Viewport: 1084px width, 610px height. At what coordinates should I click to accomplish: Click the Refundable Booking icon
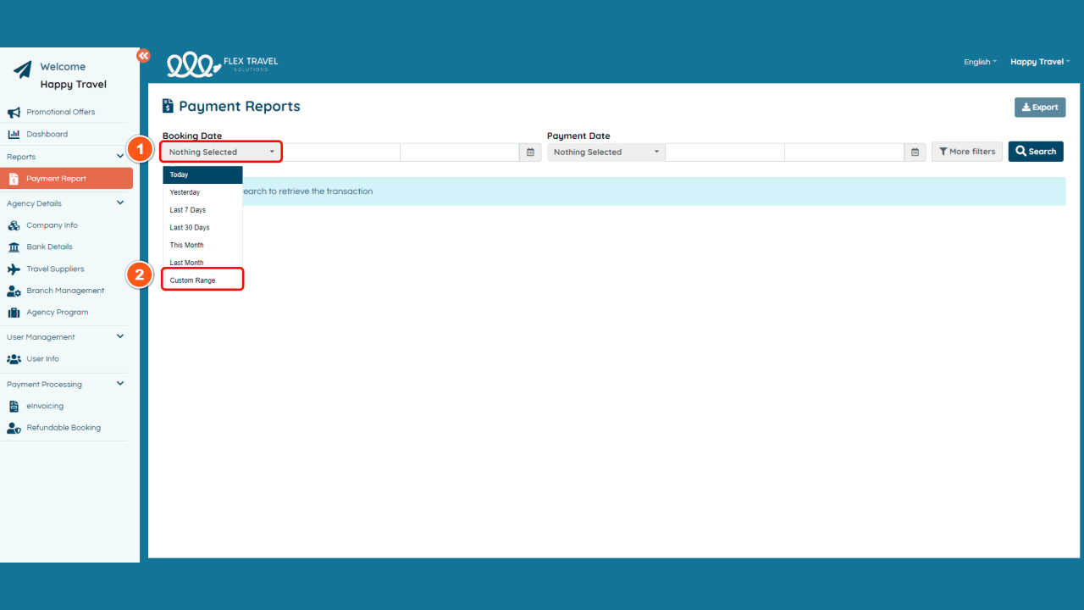(x=14, y=428)
